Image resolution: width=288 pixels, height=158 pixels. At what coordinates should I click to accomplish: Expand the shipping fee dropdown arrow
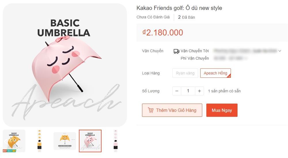pyautogui.click(x=246, y=59)
